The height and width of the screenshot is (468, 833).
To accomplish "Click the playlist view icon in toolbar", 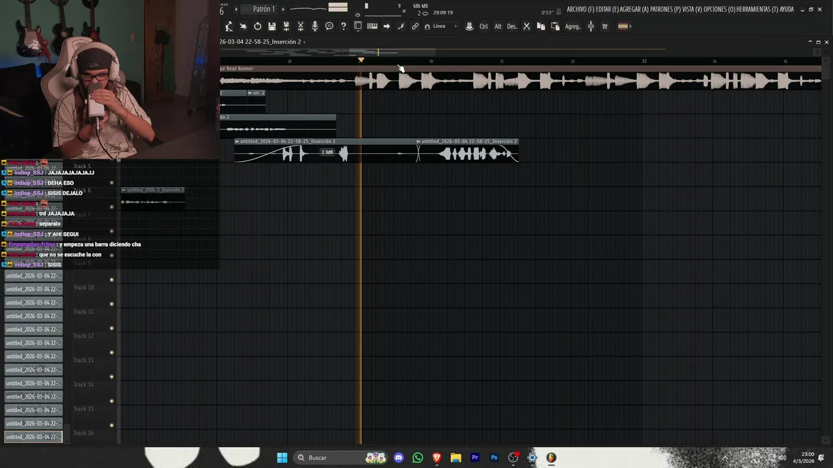I will (x=358, y=26).
